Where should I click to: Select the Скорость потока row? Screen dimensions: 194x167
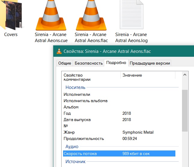click(119, 154)
